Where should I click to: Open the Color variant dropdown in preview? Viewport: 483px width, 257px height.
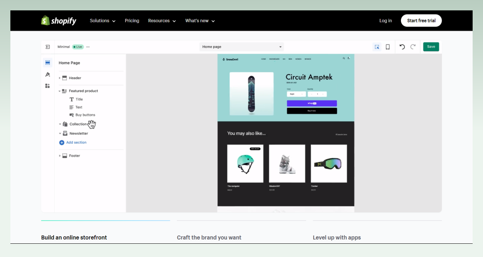[x=296, y=94]
